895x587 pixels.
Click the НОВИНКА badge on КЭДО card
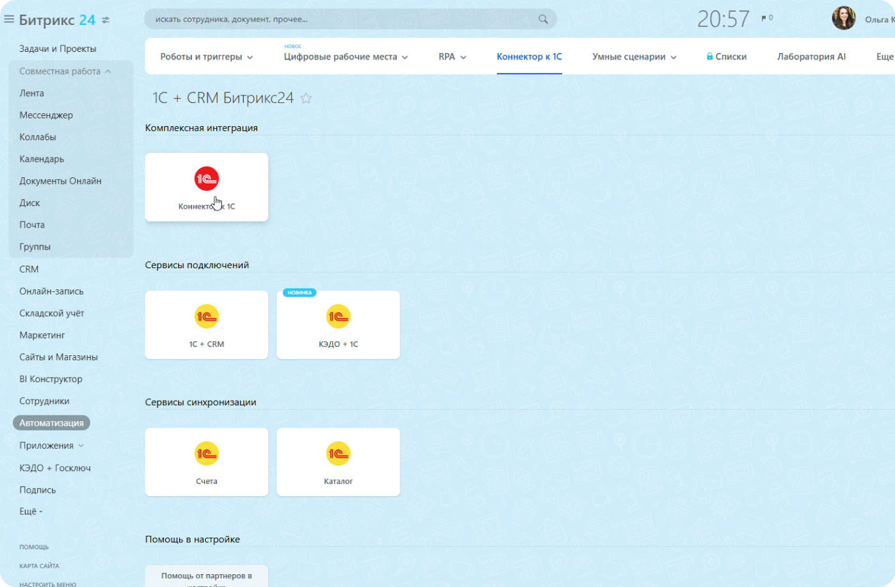pos(300,293)
